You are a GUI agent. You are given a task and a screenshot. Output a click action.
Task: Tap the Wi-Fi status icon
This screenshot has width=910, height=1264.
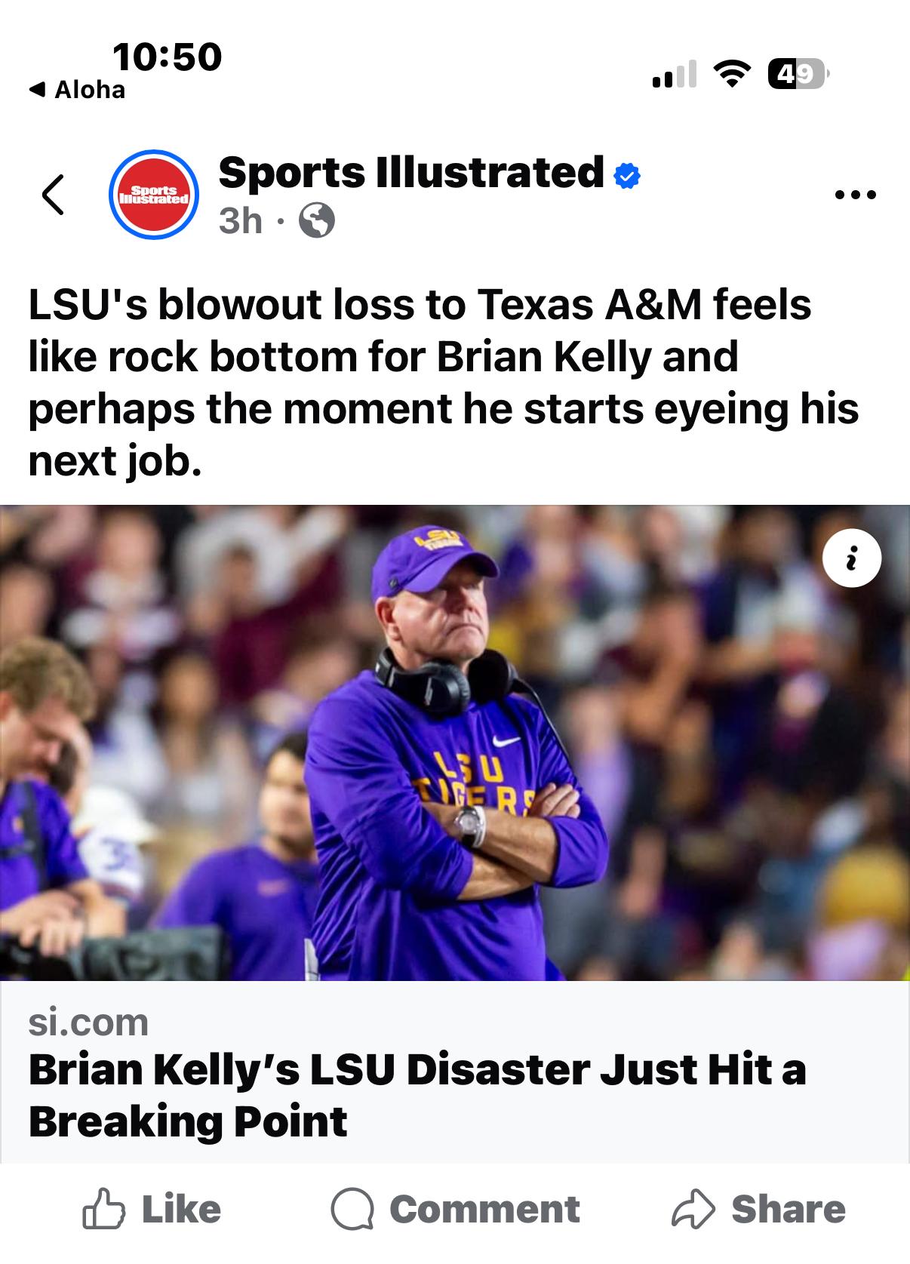pos(730,74)
